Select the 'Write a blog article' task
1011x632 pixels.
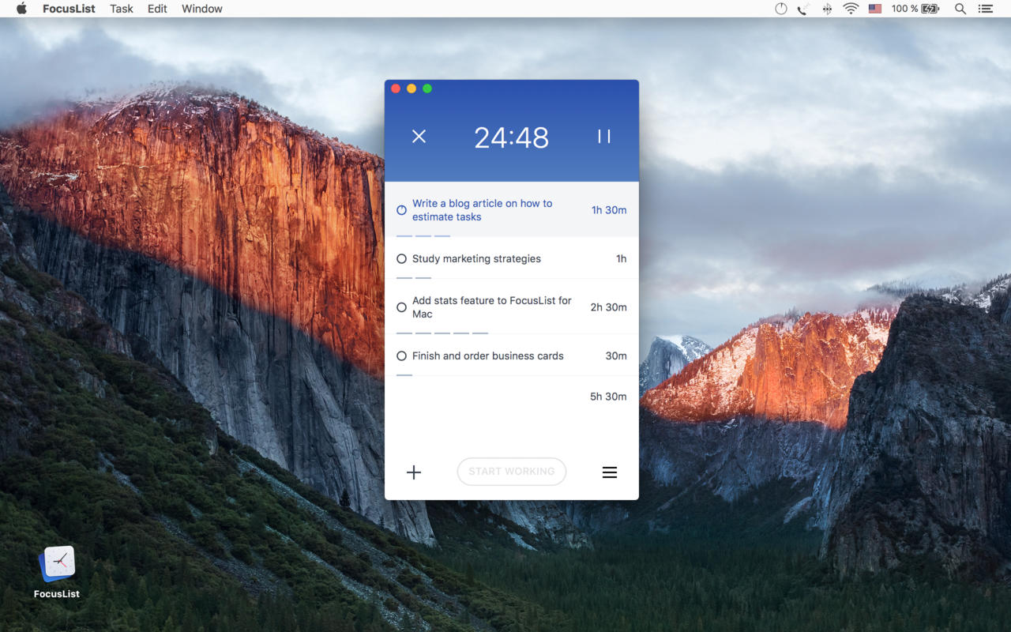482,210
